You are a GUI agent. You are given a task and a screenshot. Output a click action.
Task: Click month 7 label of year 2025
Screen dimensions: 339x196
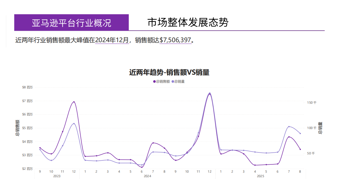[289, 171]
